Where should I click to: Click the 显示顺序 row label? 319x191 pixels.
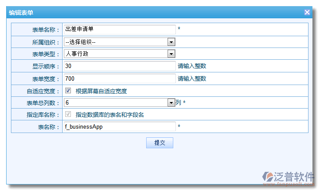46,66
